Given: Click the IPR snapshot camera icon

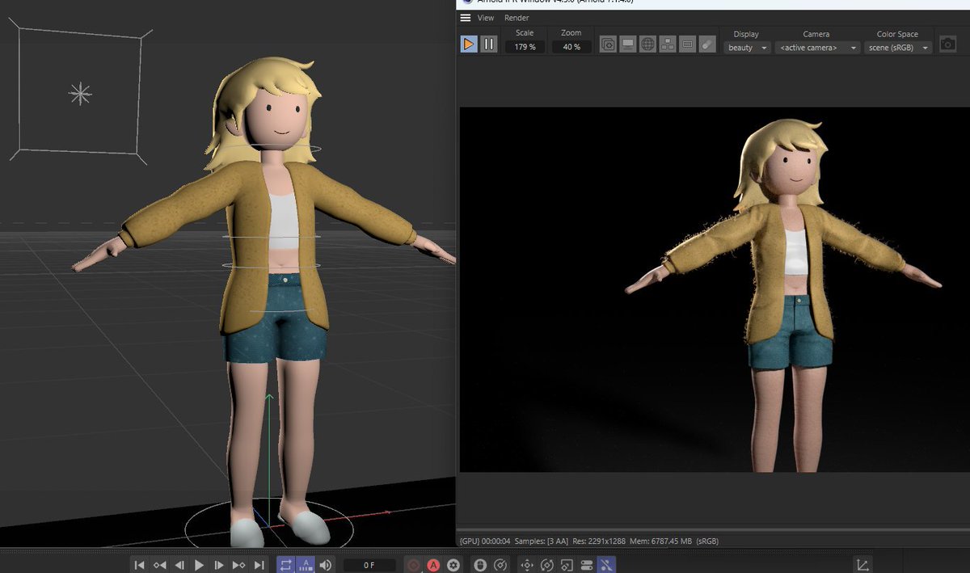Looking at the screenshot, I should coord(947,44).
